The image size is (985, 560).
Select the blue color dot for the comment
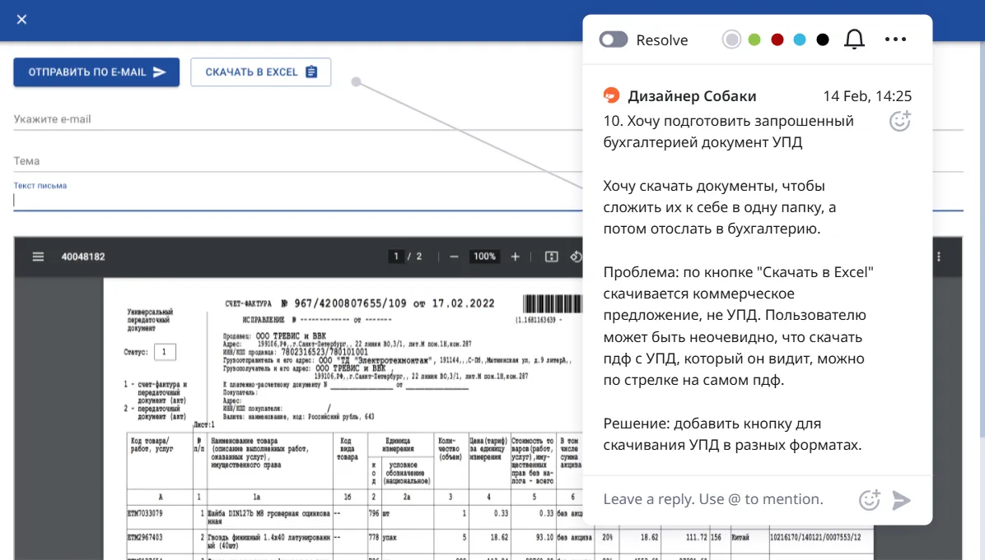pos(799,39)
